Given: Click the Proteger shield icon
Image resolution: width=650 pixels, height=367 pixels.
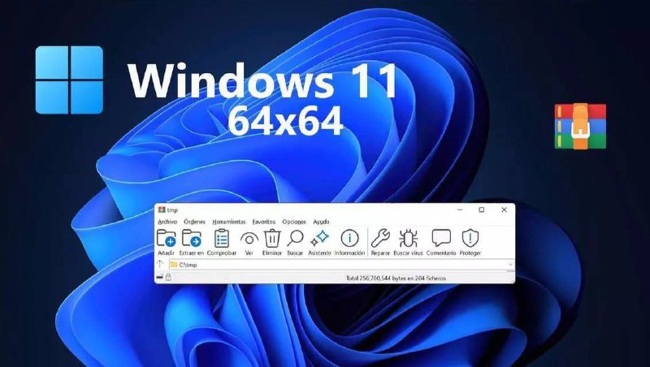Looking at the screenshot, I should [470, 239].
